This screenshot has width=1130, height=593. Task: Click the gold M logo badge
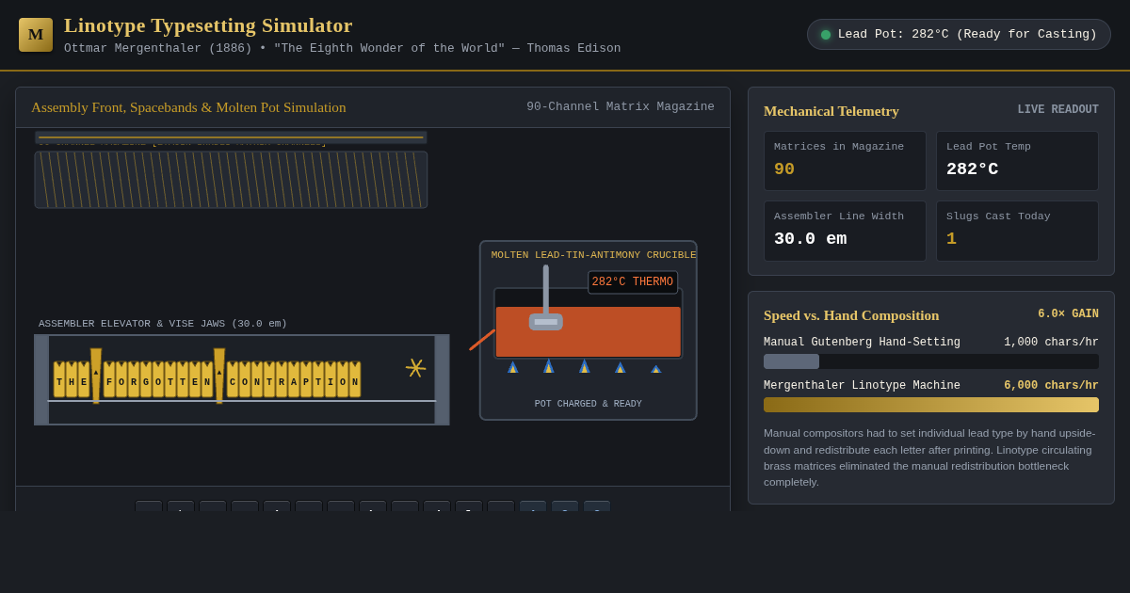pos(36,35)
